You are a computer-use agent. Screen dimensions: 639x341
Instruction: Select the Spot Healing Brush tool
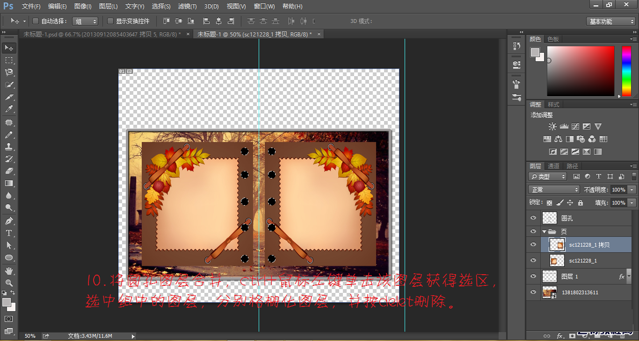click(x=9, y=122)
